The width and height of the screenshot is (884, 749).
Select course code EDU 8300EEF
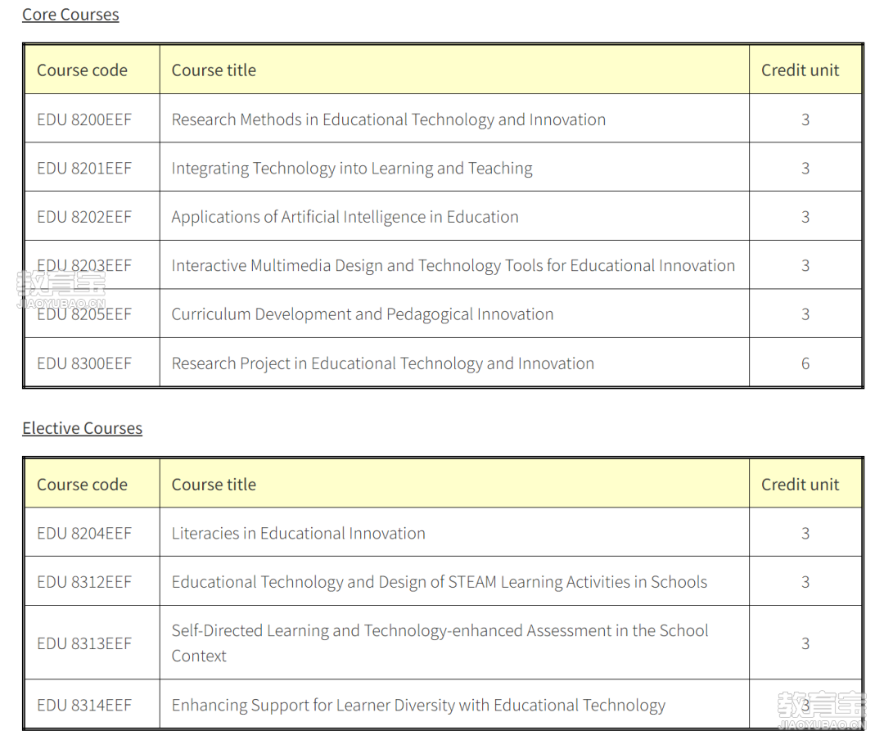pos(84,363)
